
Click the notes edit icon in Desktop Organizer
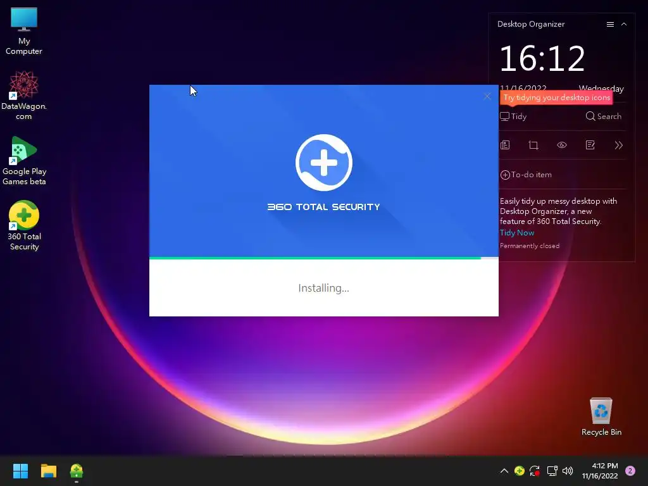point(590,145)
